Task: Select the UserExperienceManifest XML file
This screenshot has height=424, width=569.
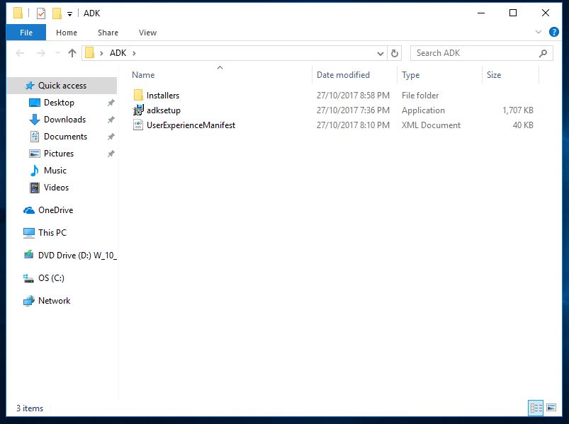Action: (x=191, y=125)
